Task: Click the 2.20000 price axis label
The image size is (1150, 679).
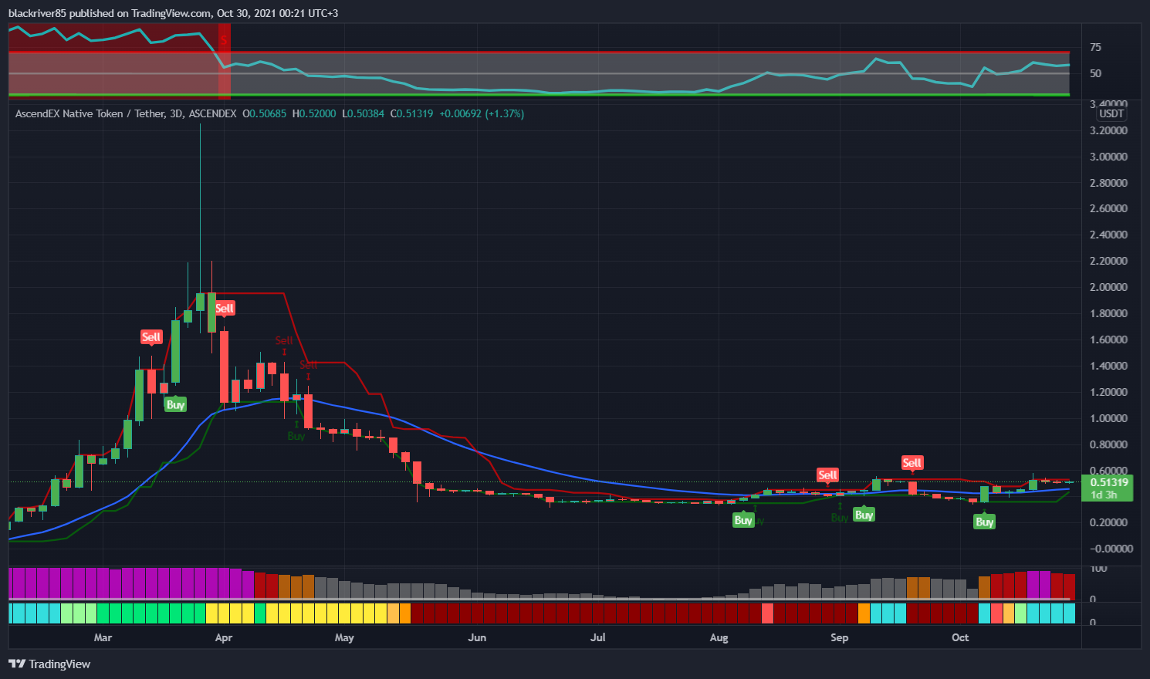Action: 1108,261
